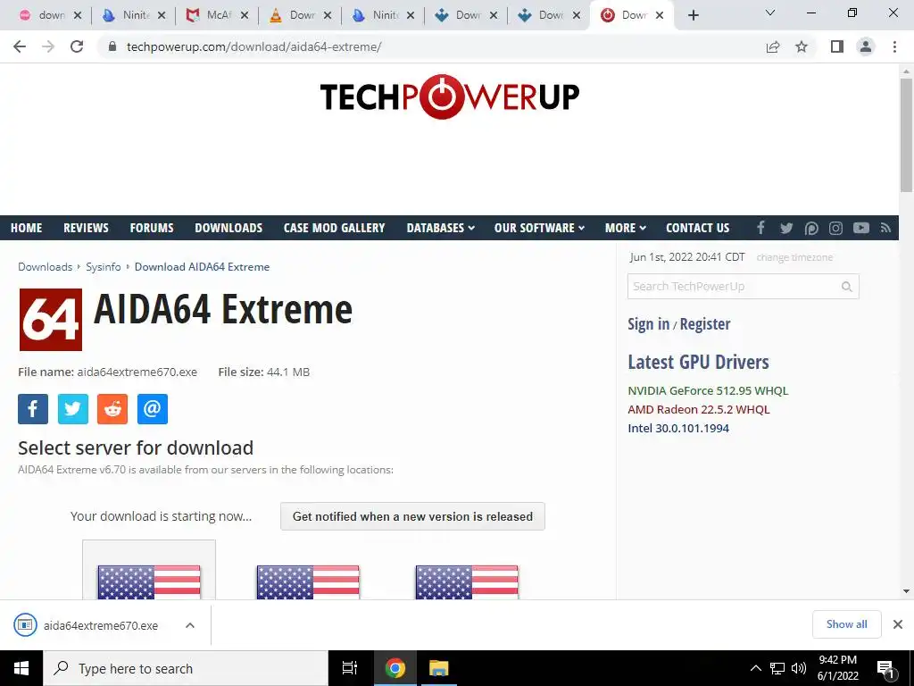
Task: Open Chrome side panel
Action: 837,46
